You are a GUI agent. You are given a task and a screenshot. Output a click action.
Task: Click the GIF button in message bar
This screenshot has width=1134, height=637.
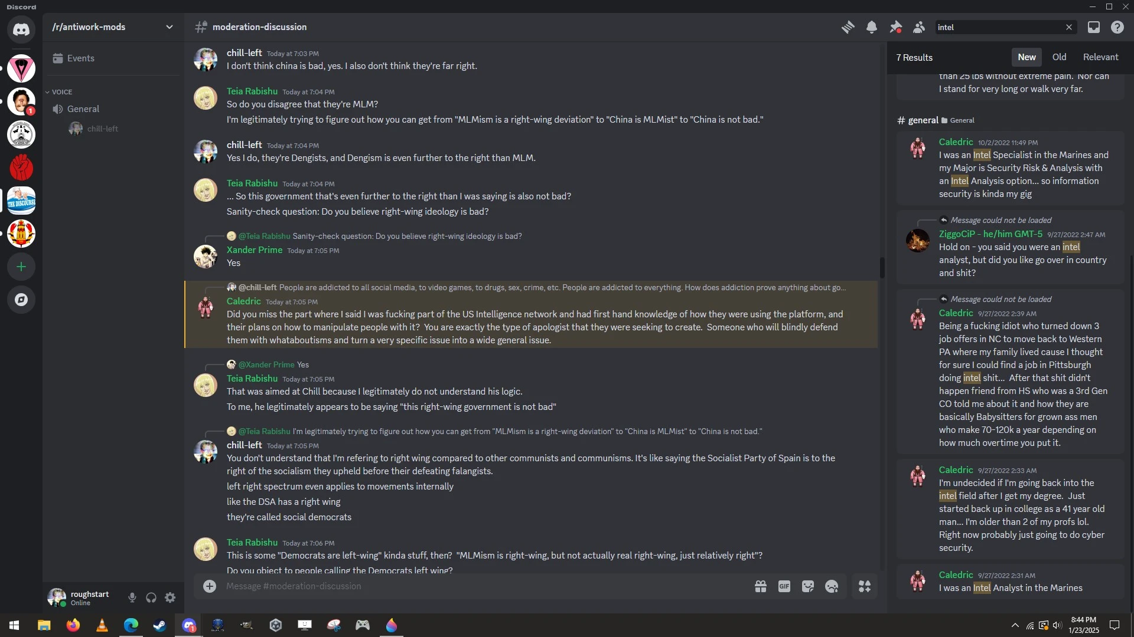click(784, 586)
